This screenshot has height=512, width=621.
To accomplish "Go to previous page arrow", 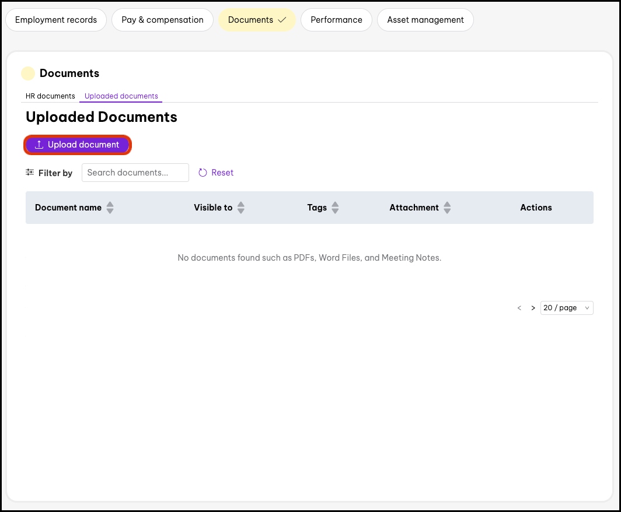I will point(519,308).
